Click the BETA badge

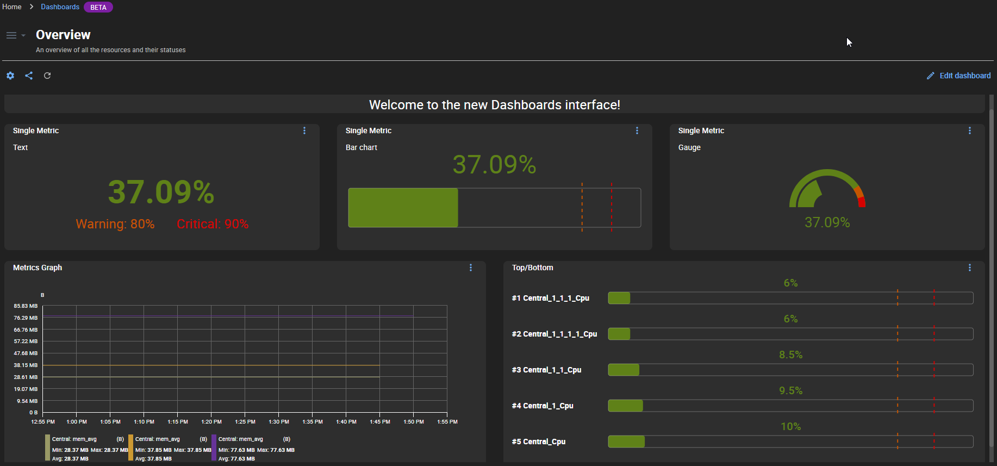98,7
